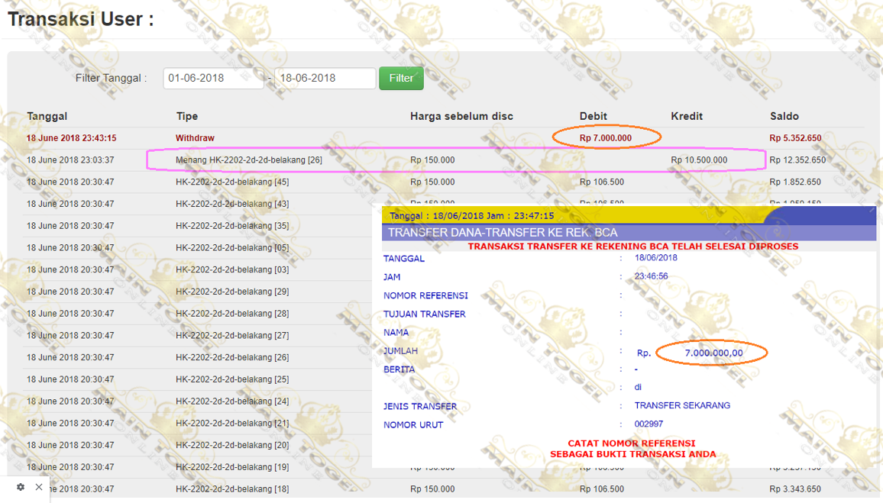Click the Tanggal column header
Image resolution: width=883 pixels, height=503 pixels.
47,116
